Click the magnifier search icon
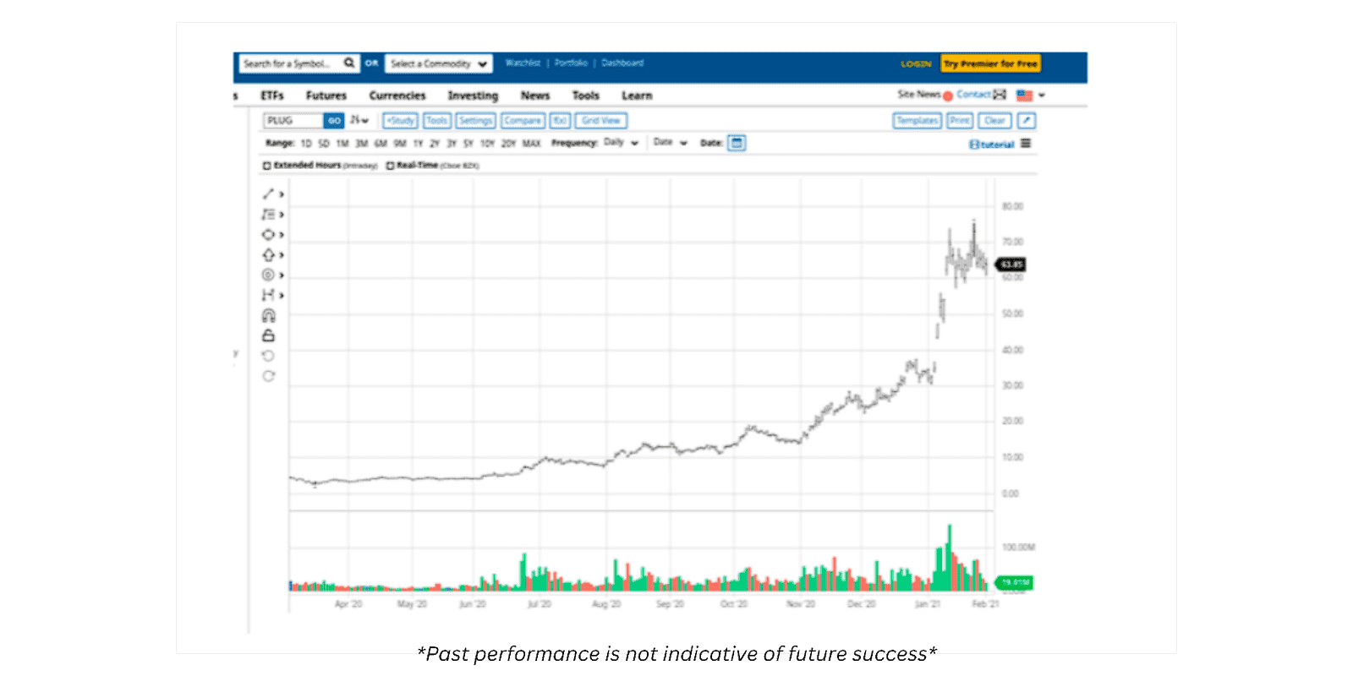 click(349, 63)
